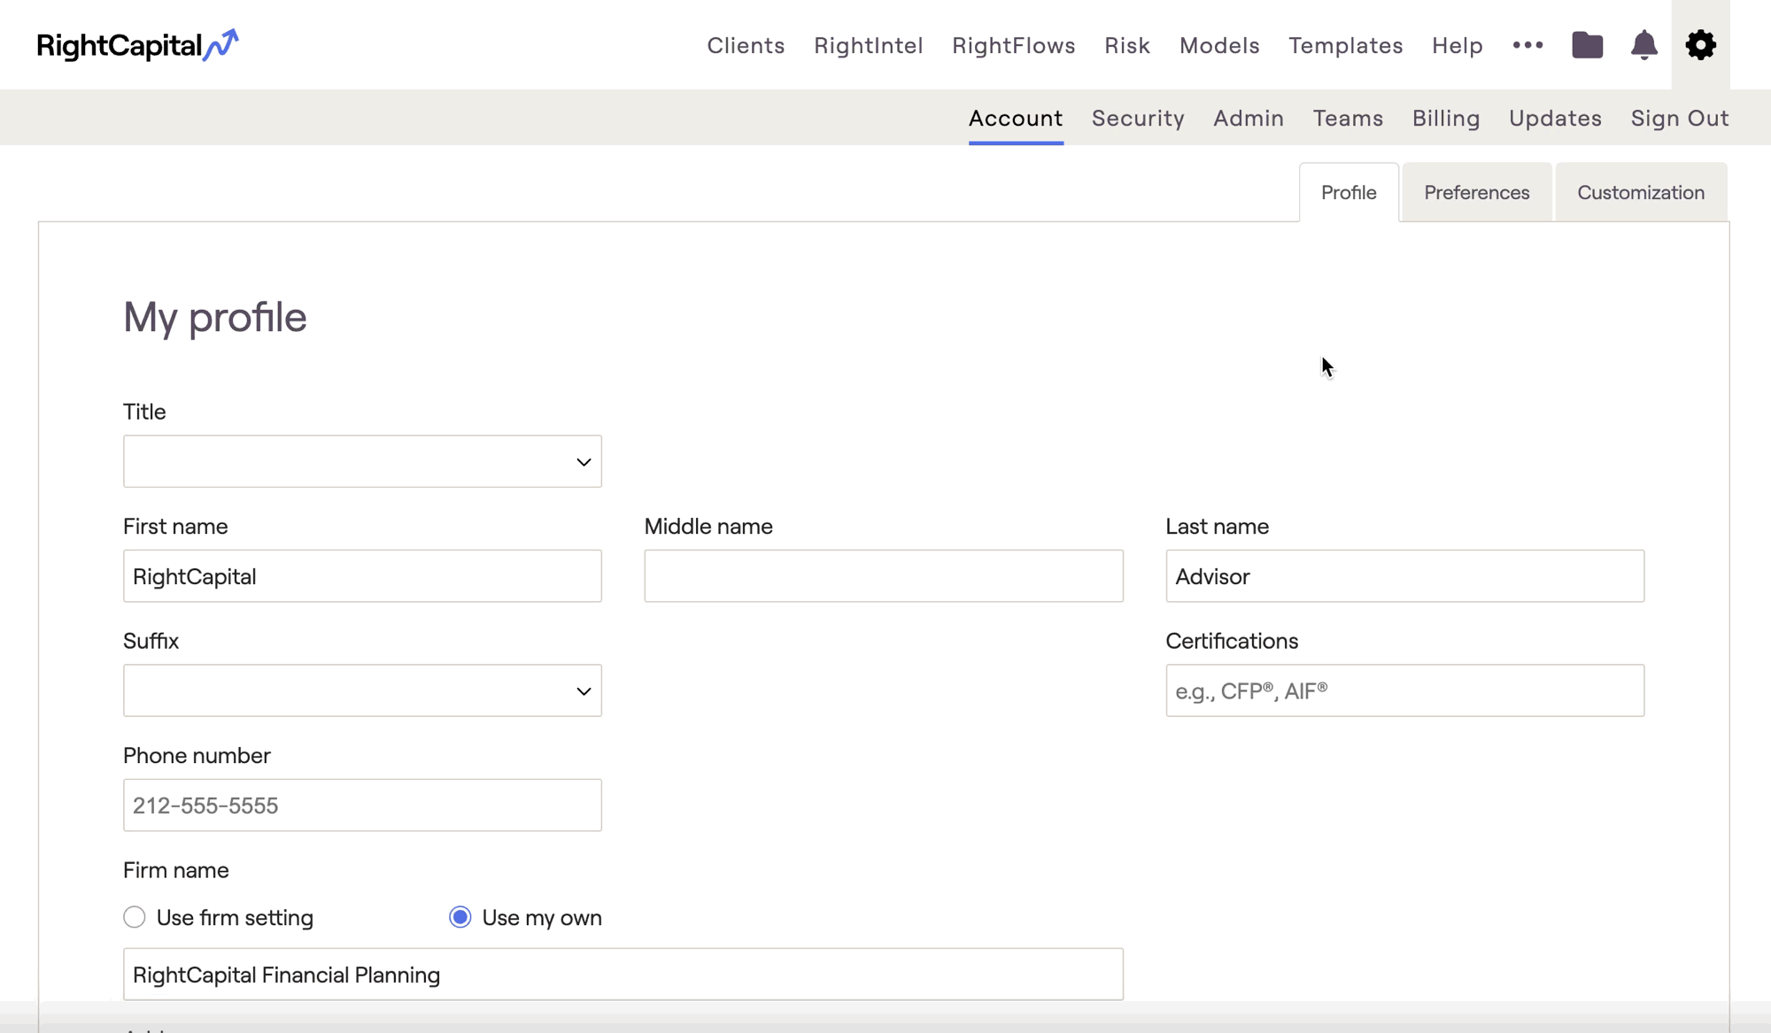Expand the Suffix dropdown
This screenshot has width=1771, height=1033.
(362, 690)
